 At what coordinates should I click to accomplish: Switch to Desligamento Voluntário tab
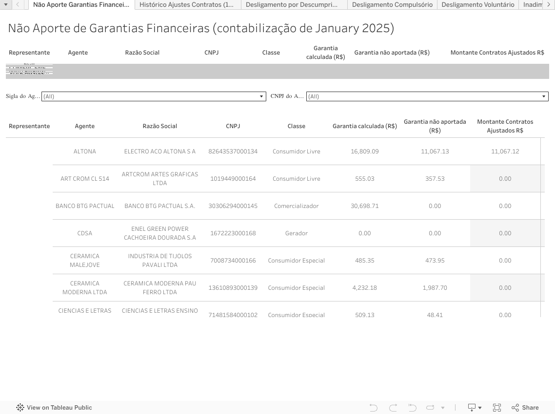coord(478,4)
